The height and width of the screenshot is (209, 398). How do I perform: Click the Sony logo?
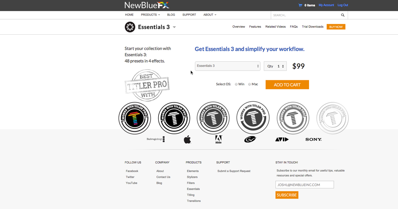pos(313,139)
